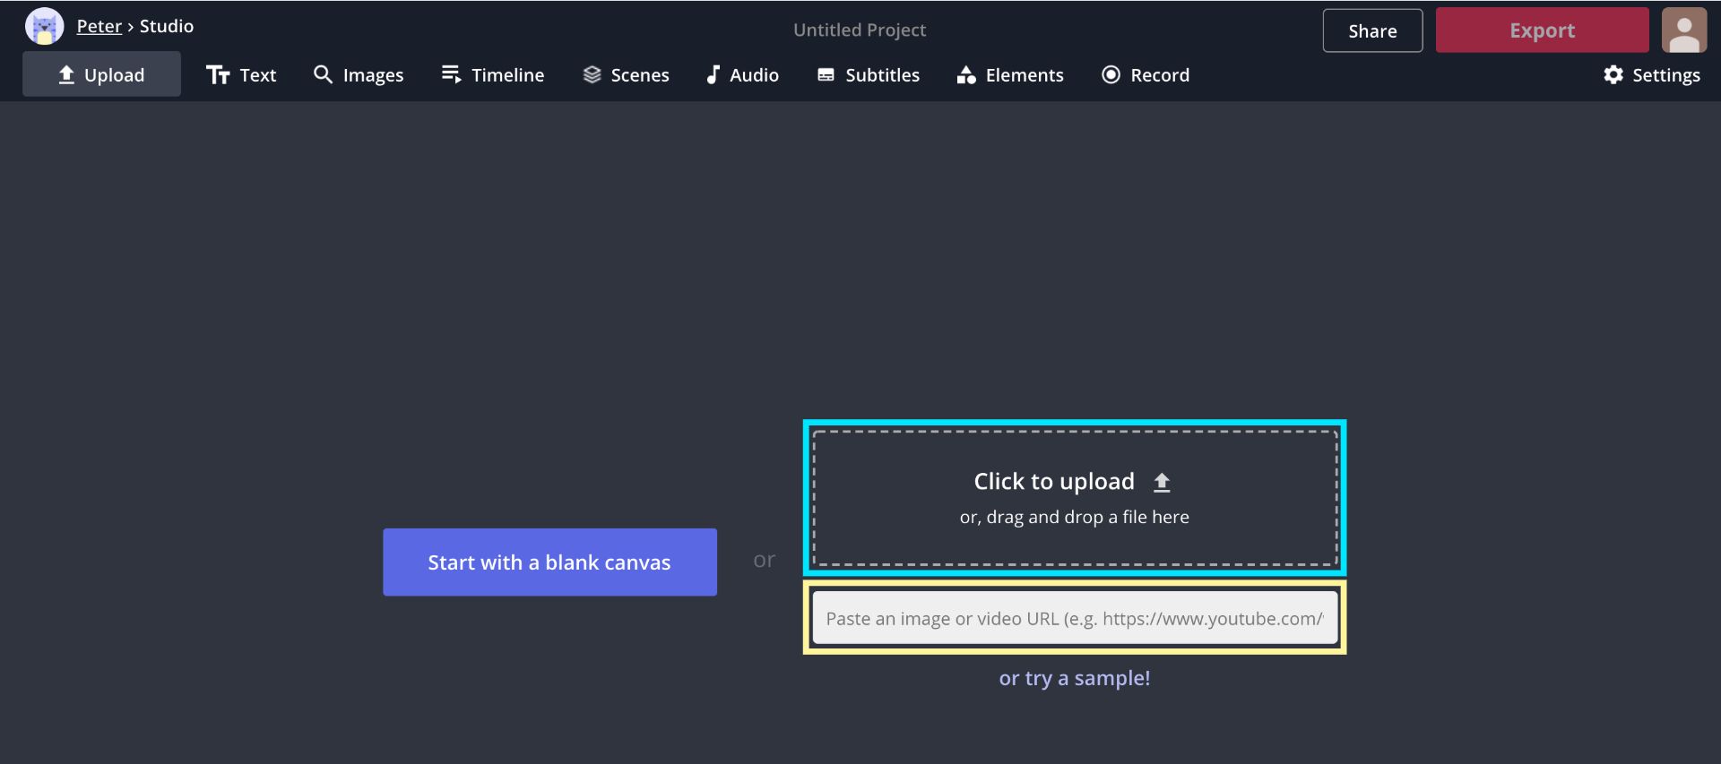Click the upload arrow icon in toolbar
This screenshot has height=764, width=1721.
[x=66, y=75]
